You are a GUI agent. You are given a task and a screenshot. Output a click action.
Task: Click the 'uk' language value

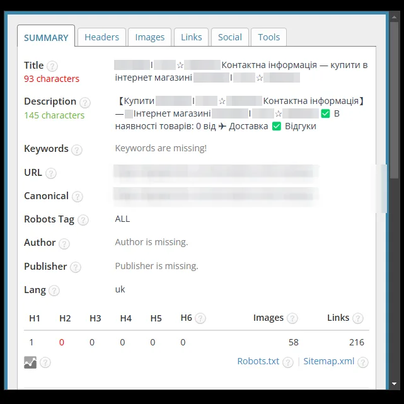pos(120,289)
